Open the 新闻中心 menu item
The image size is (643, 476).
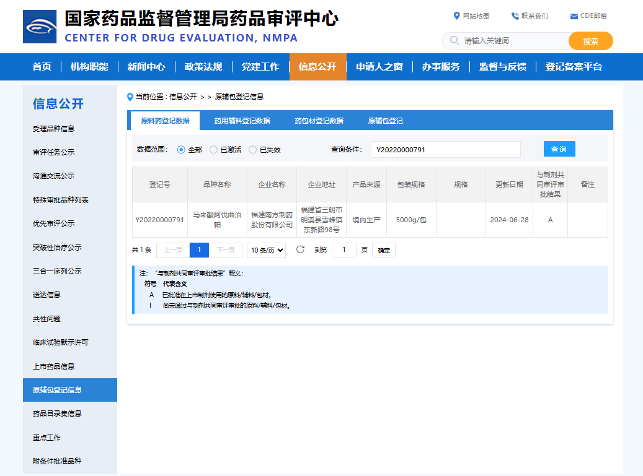[x=145, y=66]
